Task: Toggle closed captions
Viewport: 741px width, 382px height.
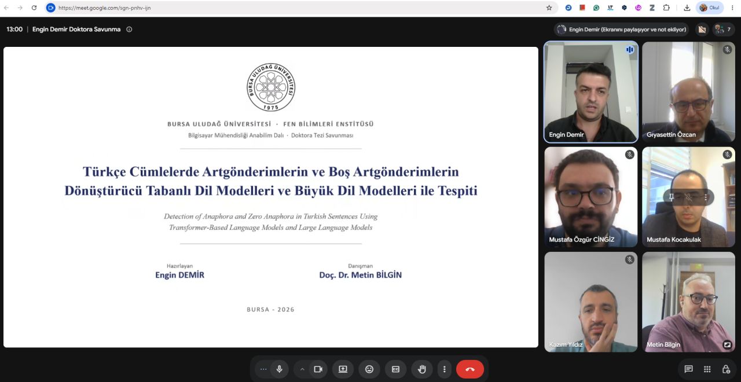Action: pos(396,369)
